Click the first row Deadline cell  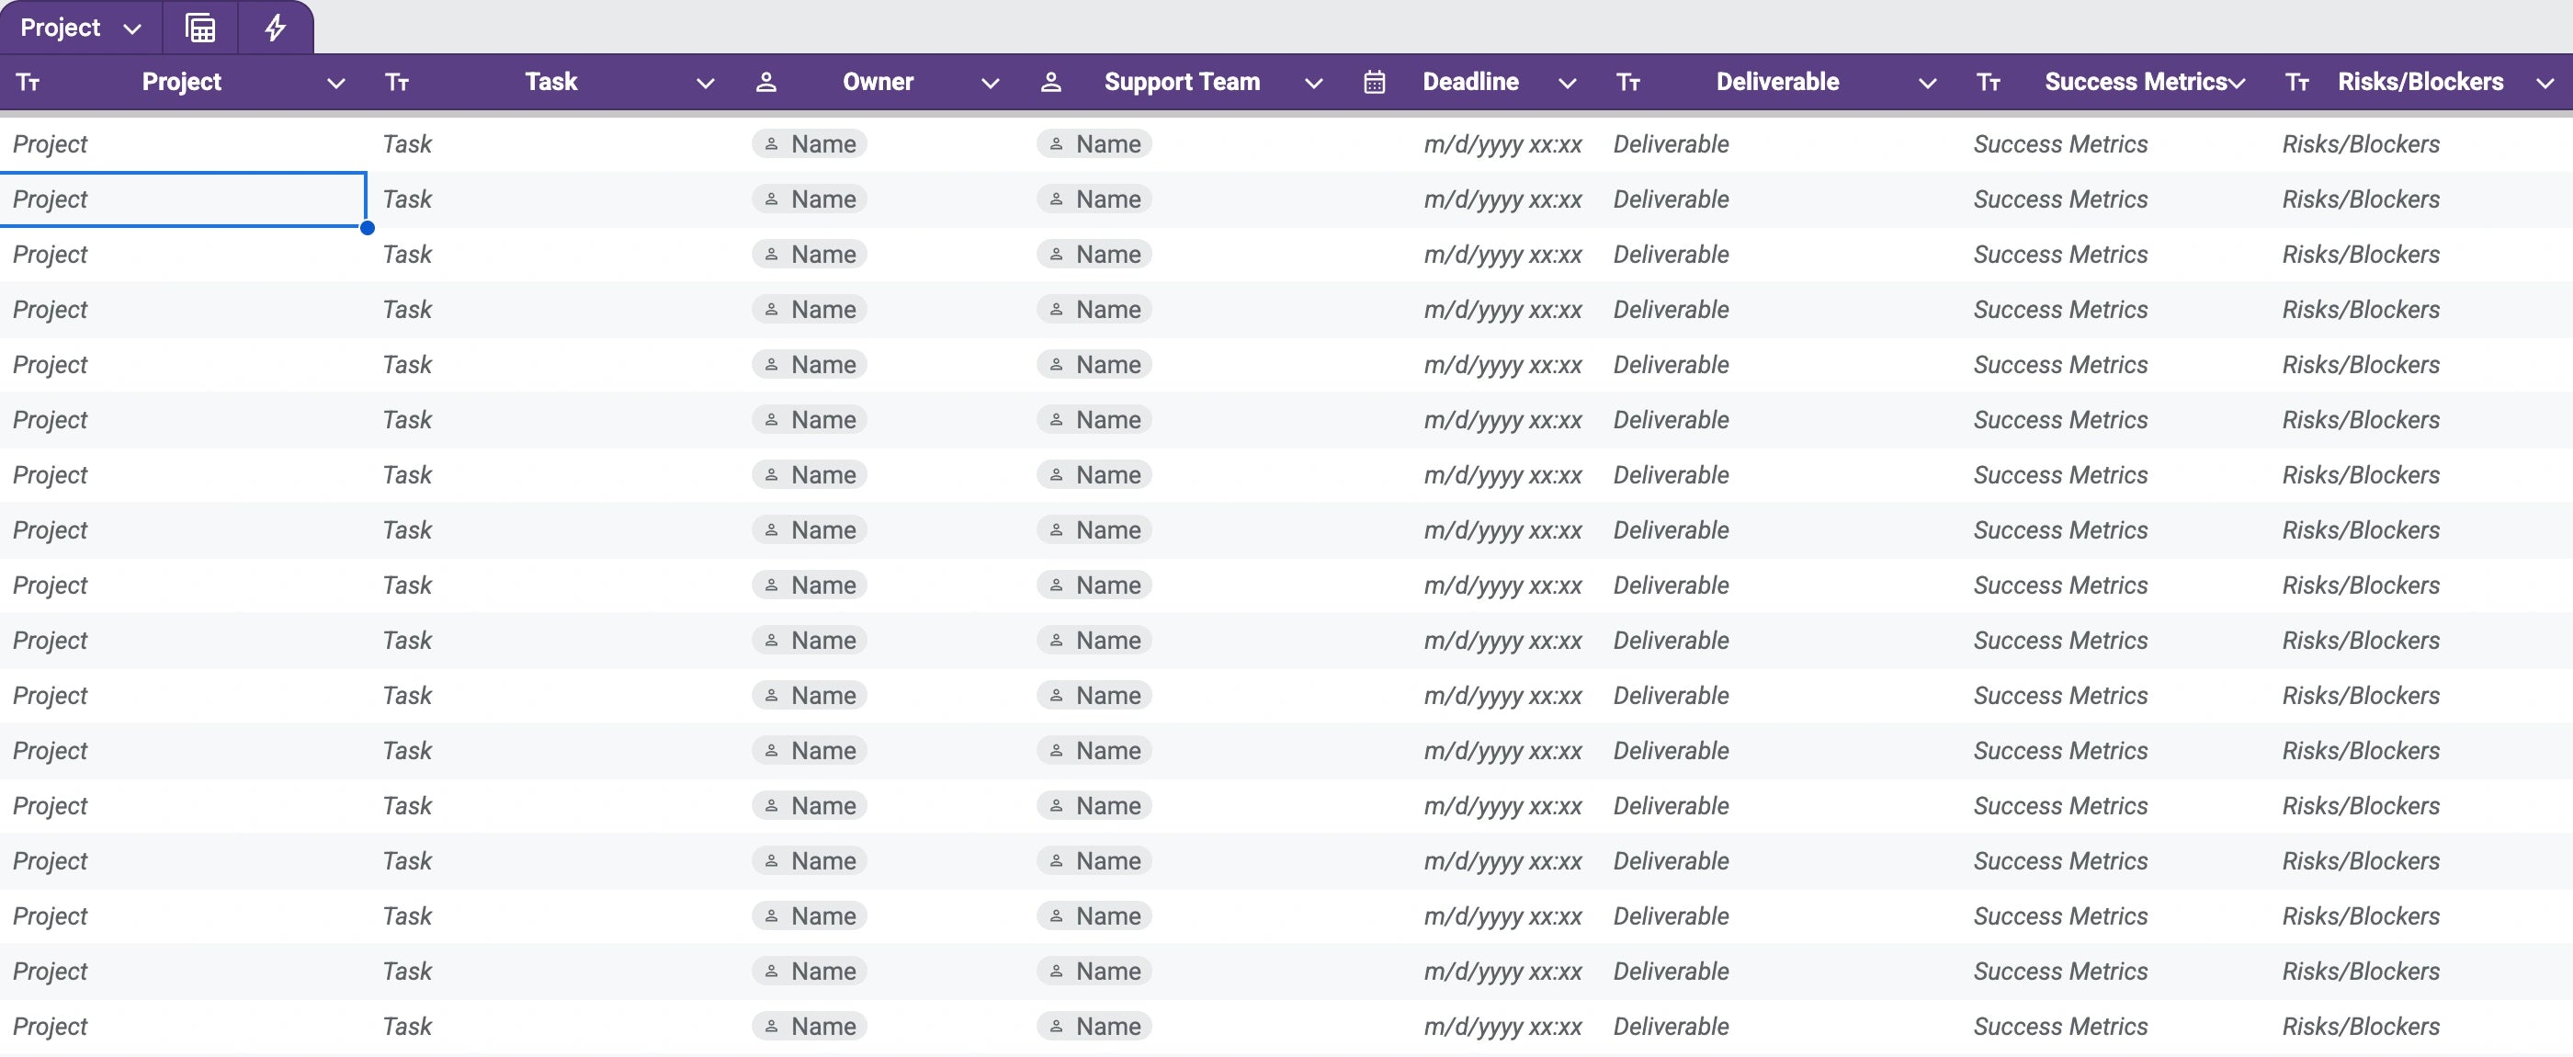click(x=1502, y=144)
